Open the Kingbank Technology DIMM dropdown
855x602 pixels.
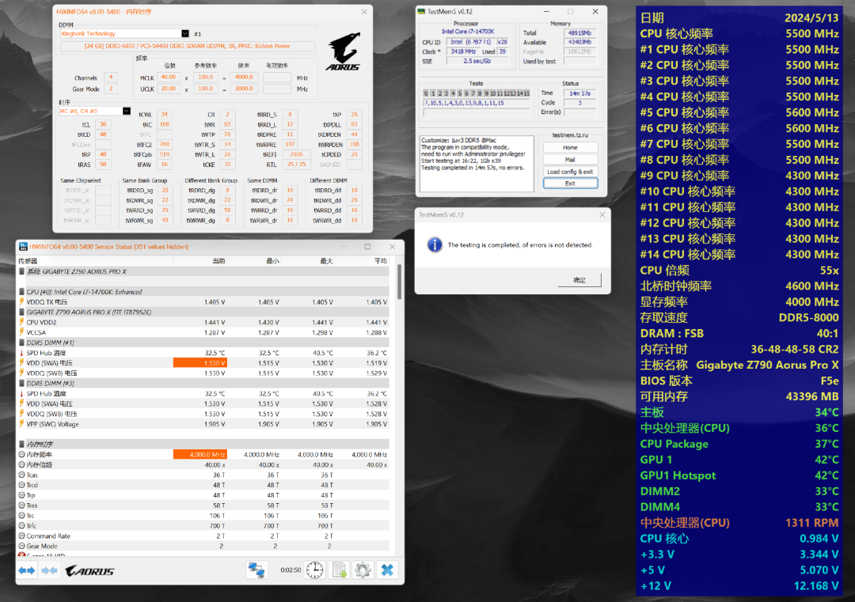[x=184, y=34]
